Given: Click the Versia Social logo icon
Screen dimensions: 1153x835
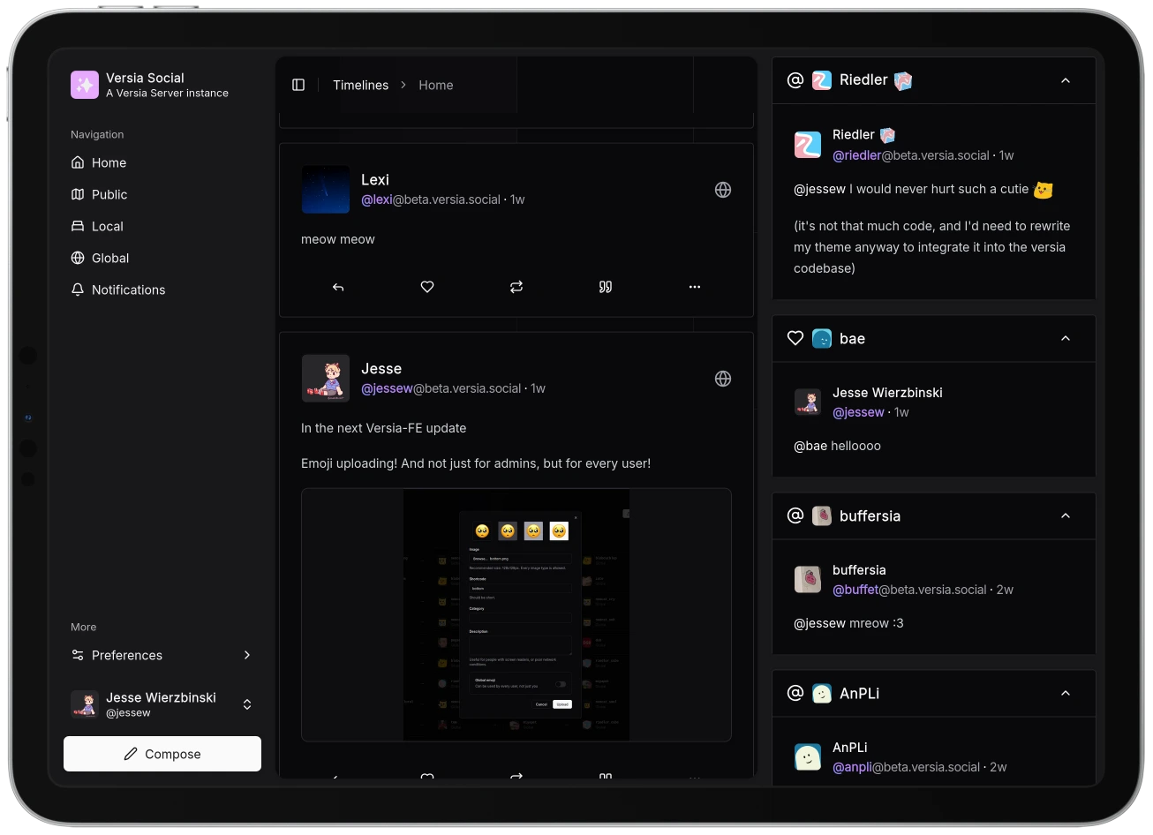Looking at the screenshot, I should (x=85, y=85).
